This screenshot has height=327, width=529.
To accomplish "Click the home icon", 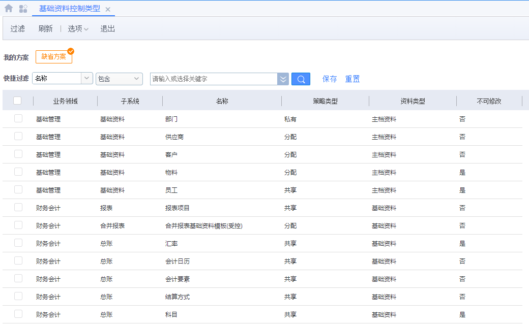I will coord(9,9).
